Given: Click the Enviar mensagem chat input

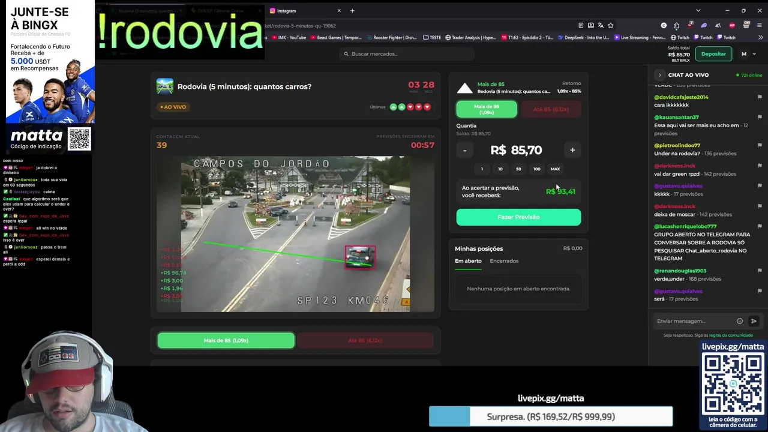Looking at the screenshot, I should [694, 321].
